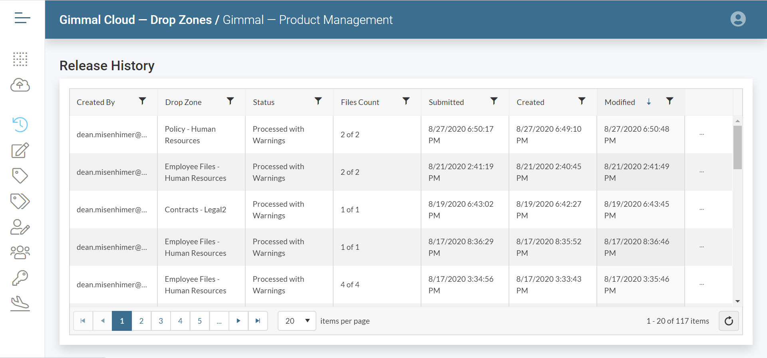Image resolution: width=767 pixels, height=358 pixels.
Task: Go to page 3 of results
Action: [161, 321]
